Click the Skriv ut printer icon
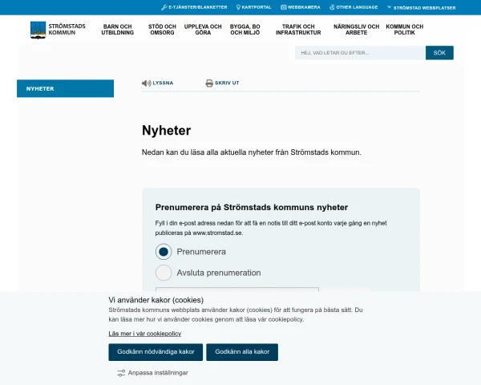Screen dimensions: 481x385 (x=209, y=83)
